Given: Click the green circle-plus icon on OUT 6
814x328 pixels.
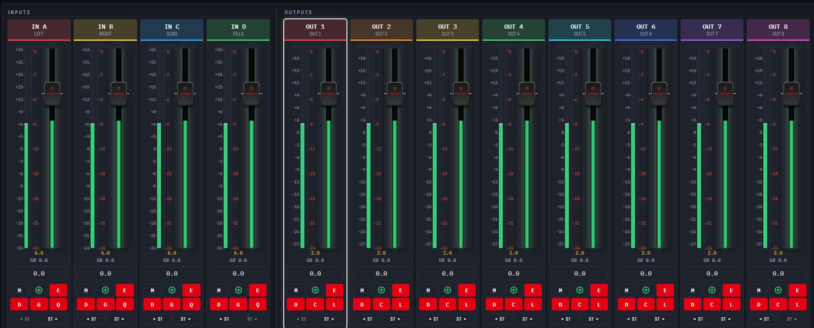Looking at the screenshot, I should pos(646,290).
